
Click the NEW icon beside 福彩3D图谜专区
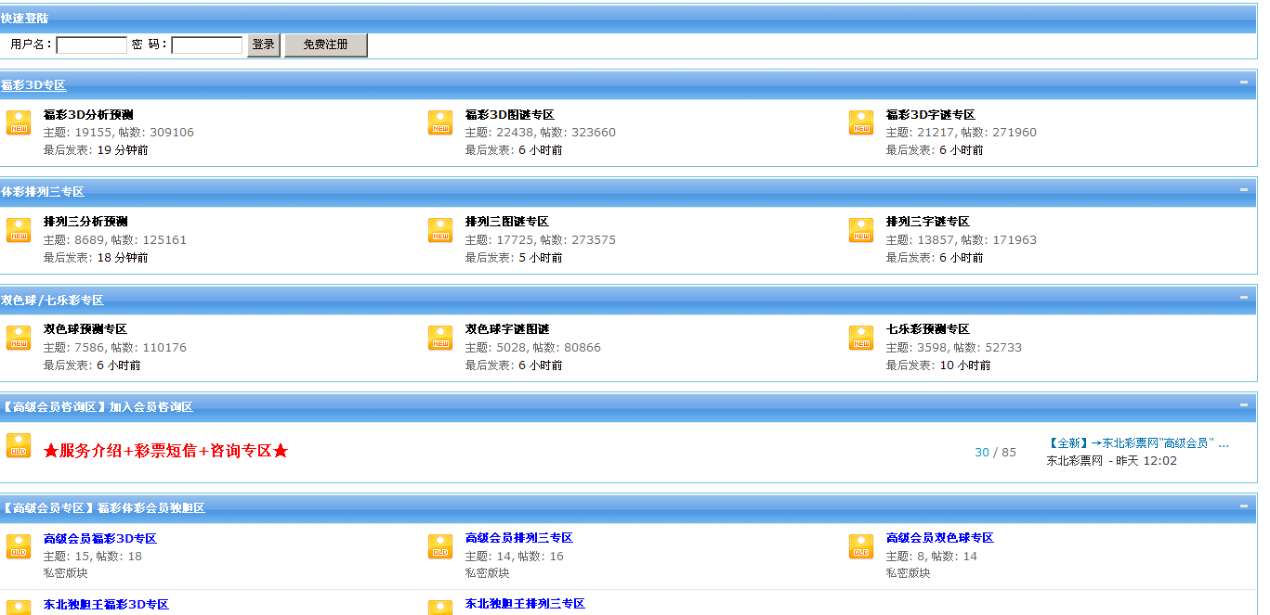440,122
